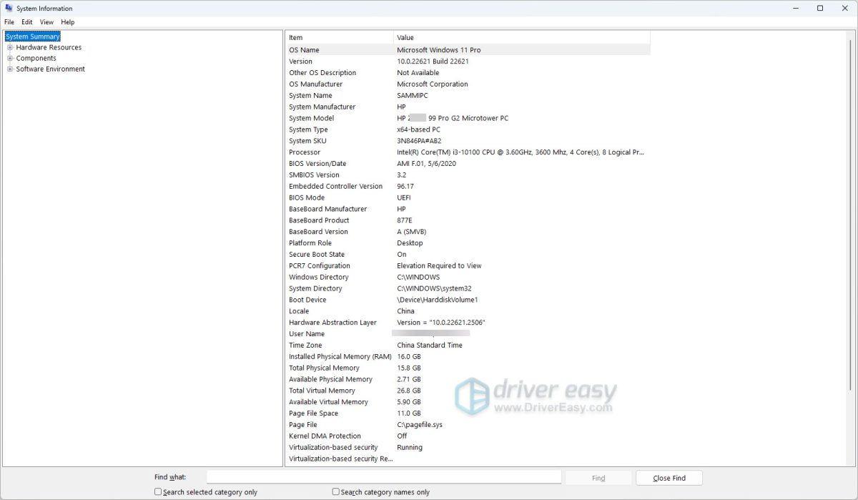This screenshot has height=500, width=858.
Task: Select the Kernel DMA Protection row
Action: click(468, 436)
